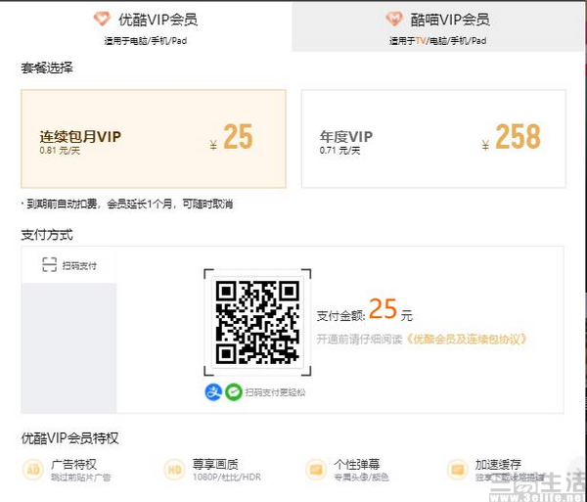Click the scan-code bracket icon

(x=50, y=264)
